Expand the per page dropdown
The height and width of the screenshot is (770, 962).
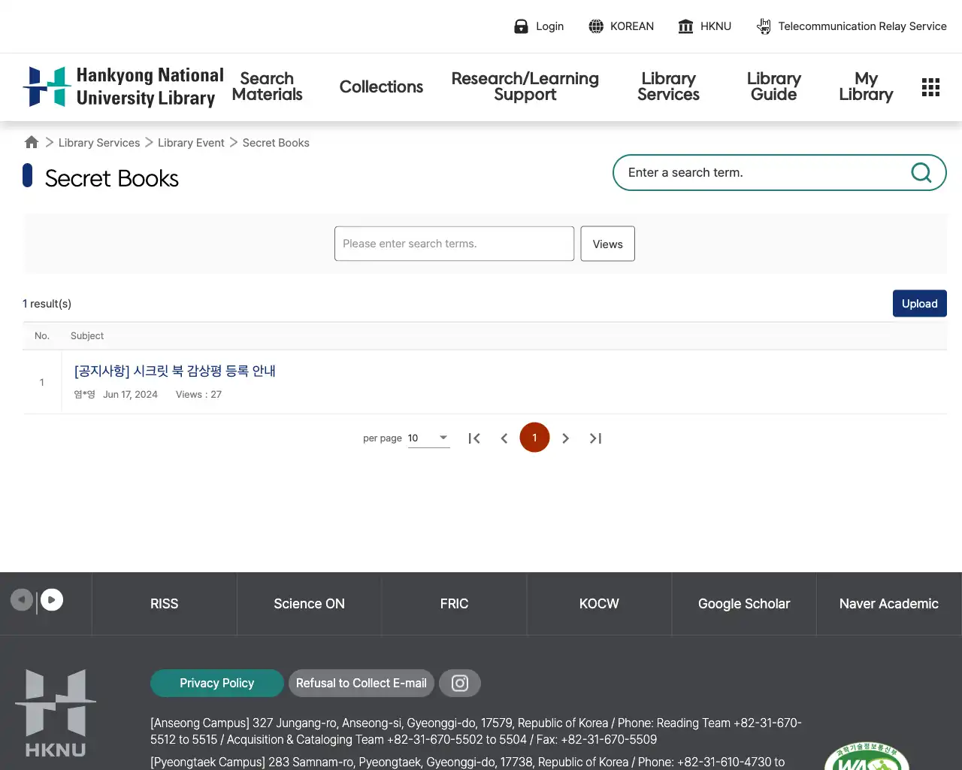point(428,438)
